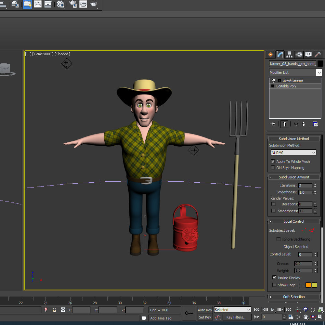Open the [Shaded] viewport shading menu
The image size is (325, 325).
62,54
